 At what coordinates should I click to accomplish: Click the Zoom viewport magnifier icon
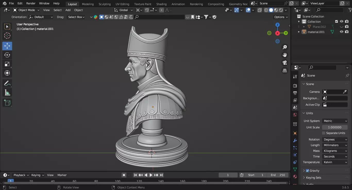(285, 47)
